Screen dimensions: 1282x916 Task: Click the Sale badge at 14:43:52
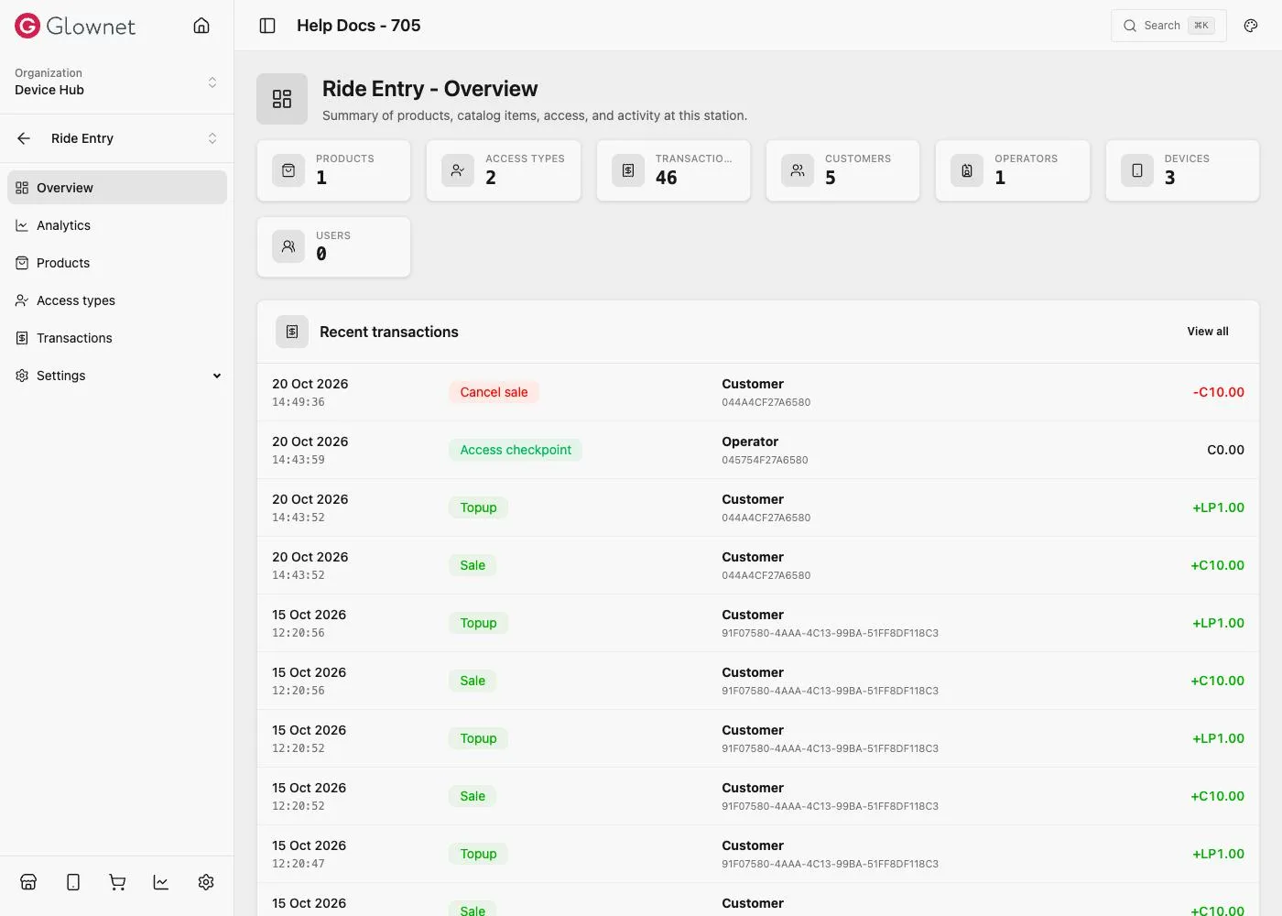click(x=473, y=565)
